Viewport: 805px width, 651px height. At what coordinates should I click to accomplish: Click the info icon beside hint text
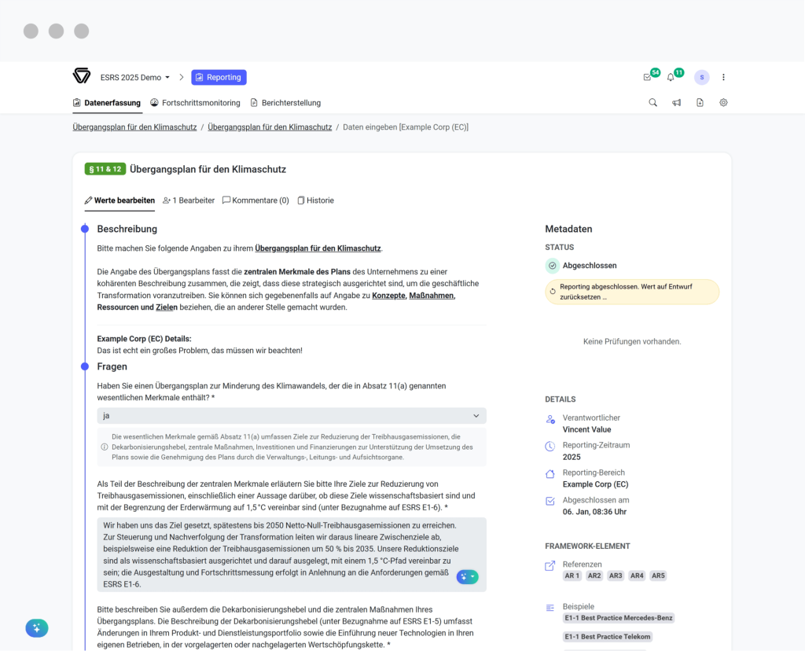105,447
